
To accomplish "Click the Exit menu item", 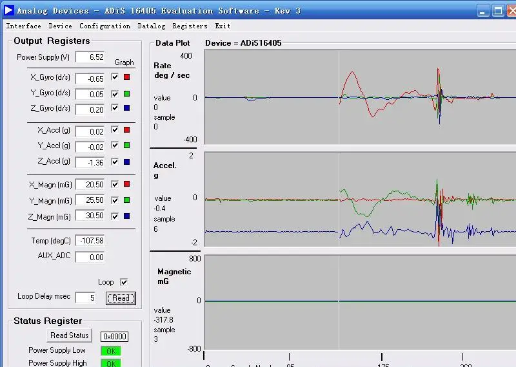I will click(x=223, y=26).
